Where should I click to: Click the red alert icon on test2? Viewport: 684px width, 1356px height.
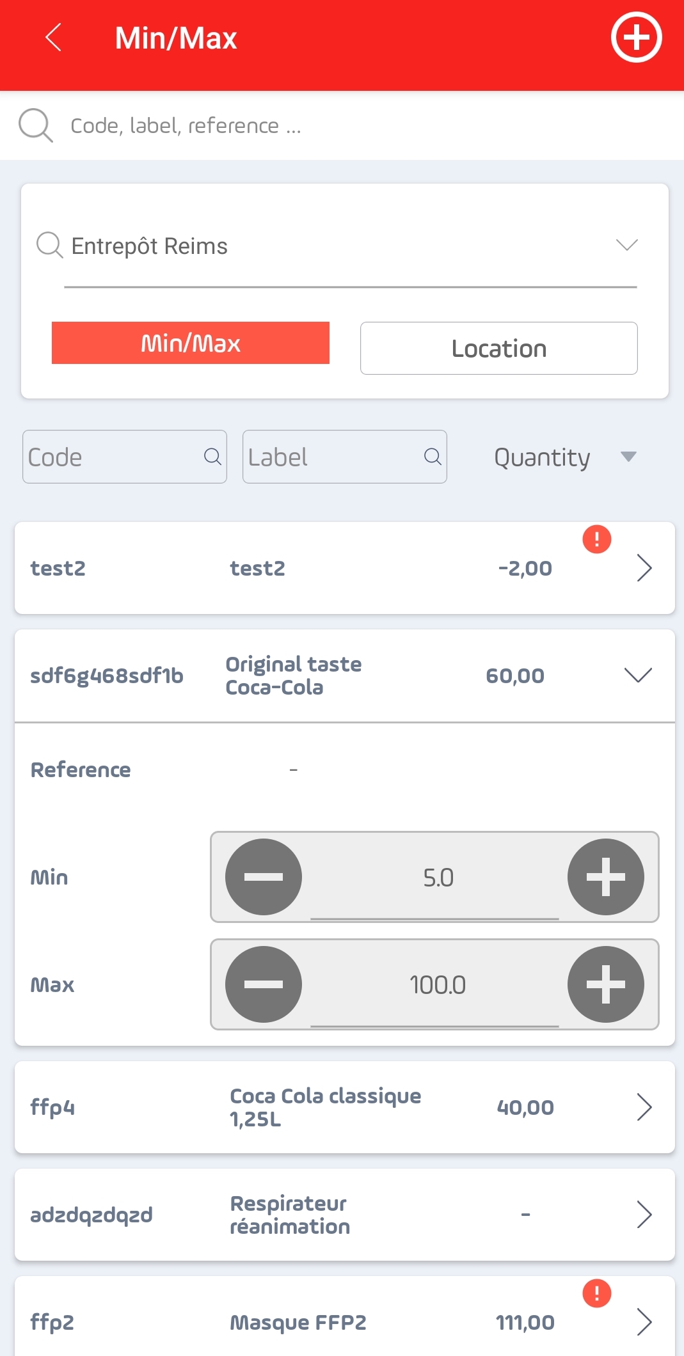[x=596, y=539]
